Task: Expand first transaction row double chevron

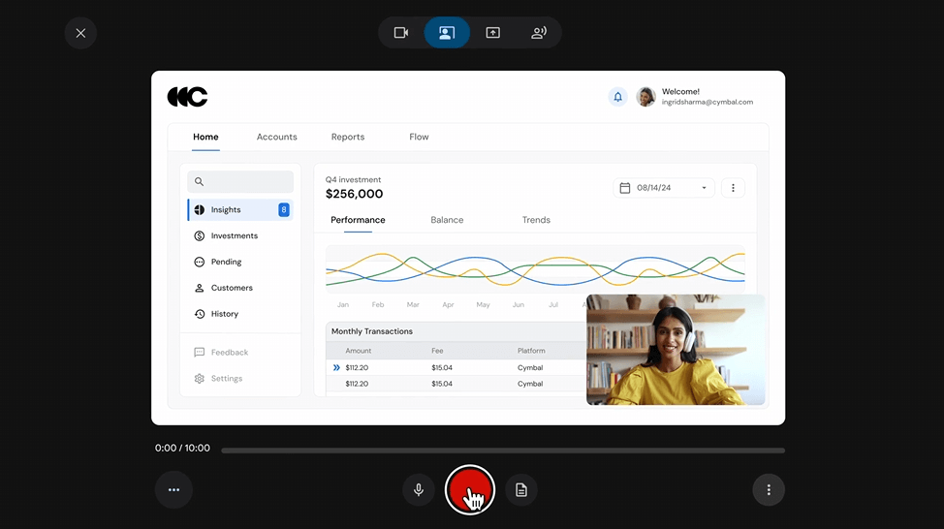Action: pyautogui.click(x=336, y=367)
